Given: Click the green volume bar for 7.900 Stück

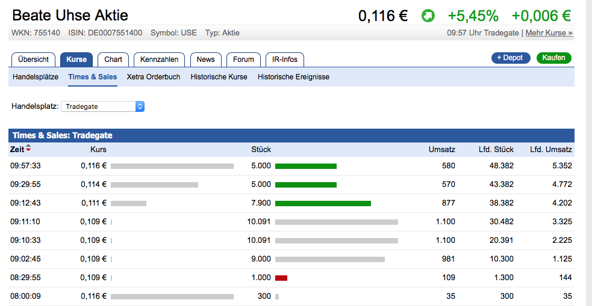Looking at the screenshot, I should [x=323, y=203].
